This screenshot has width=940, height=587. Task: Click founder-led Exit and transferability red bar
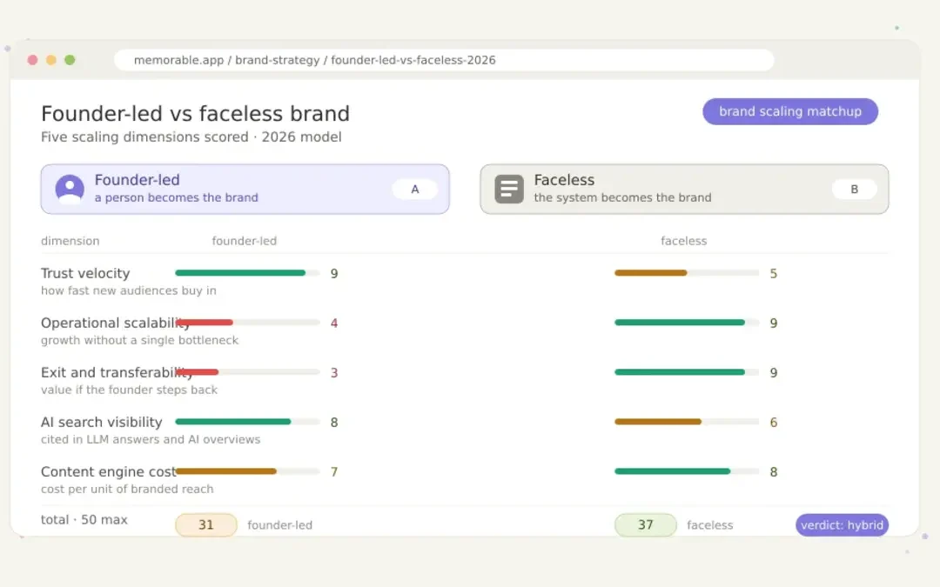198,372
